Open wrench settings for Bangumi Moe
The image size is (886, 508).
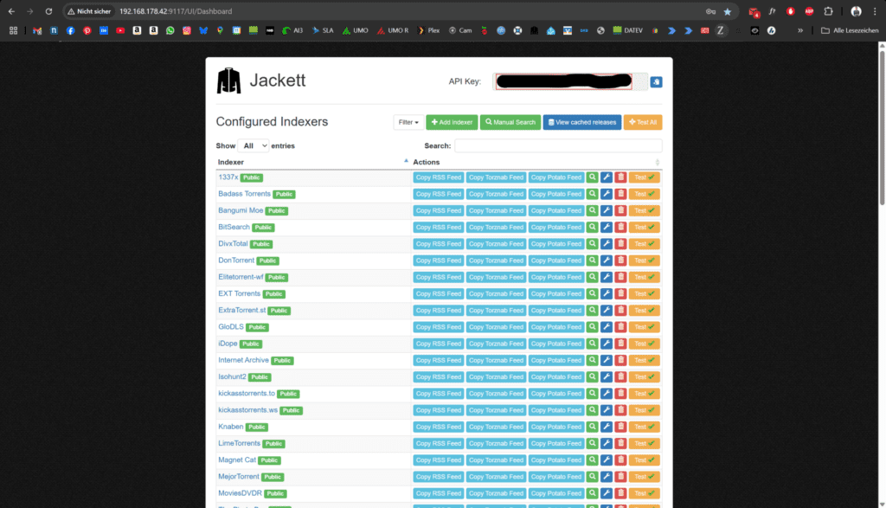pos(607,211)
